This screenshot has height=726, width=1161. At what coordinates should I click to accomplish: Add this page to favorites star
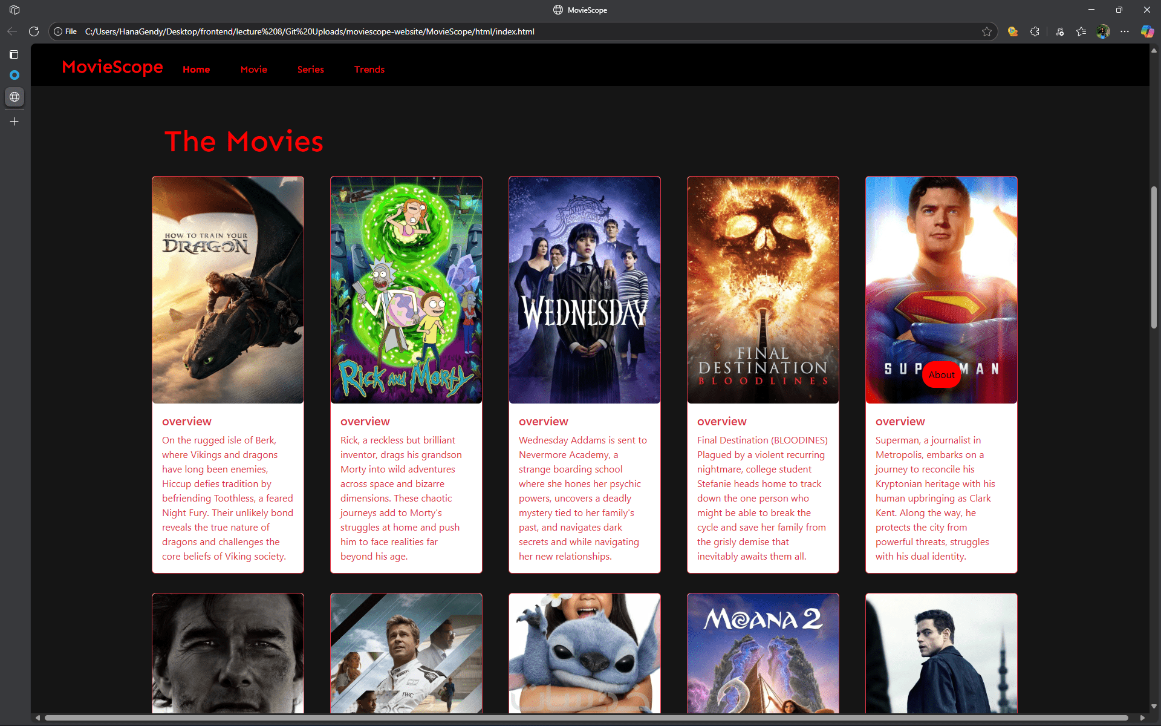[x=987, y=31]
